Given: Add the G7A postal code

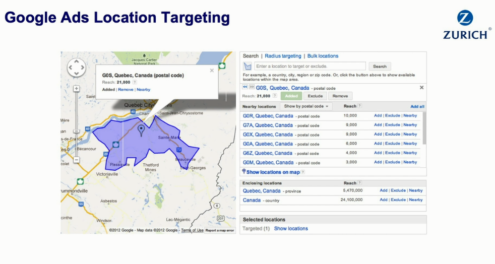Looking at the screenshot, I should (378, 125).
